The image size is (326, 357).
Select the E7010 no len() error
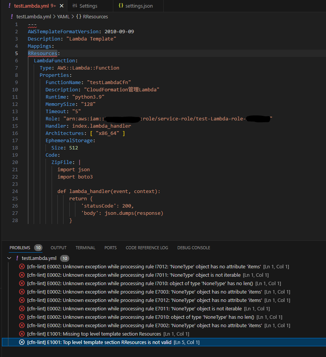164,317
